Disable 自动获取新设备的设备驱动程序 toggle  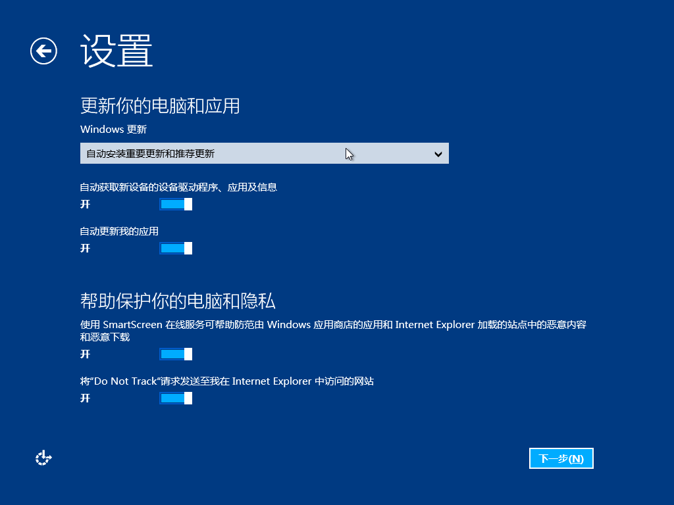176,204
